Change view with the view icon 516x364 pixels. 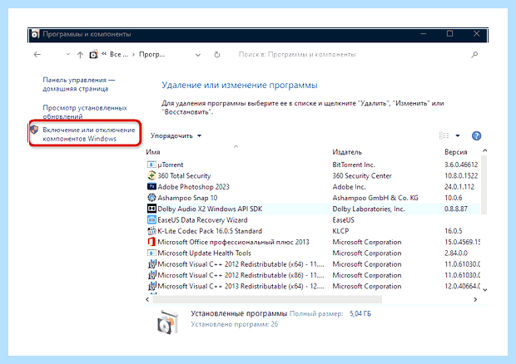click(444, 135)
